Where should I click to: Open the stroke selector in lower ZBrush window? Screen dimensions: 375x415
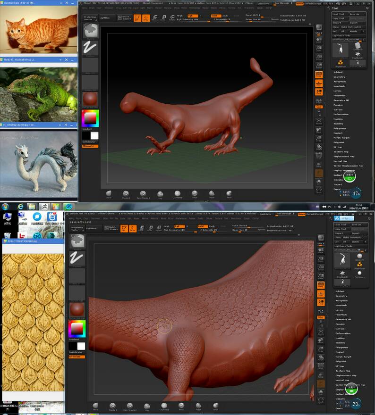tap(77, 258)
